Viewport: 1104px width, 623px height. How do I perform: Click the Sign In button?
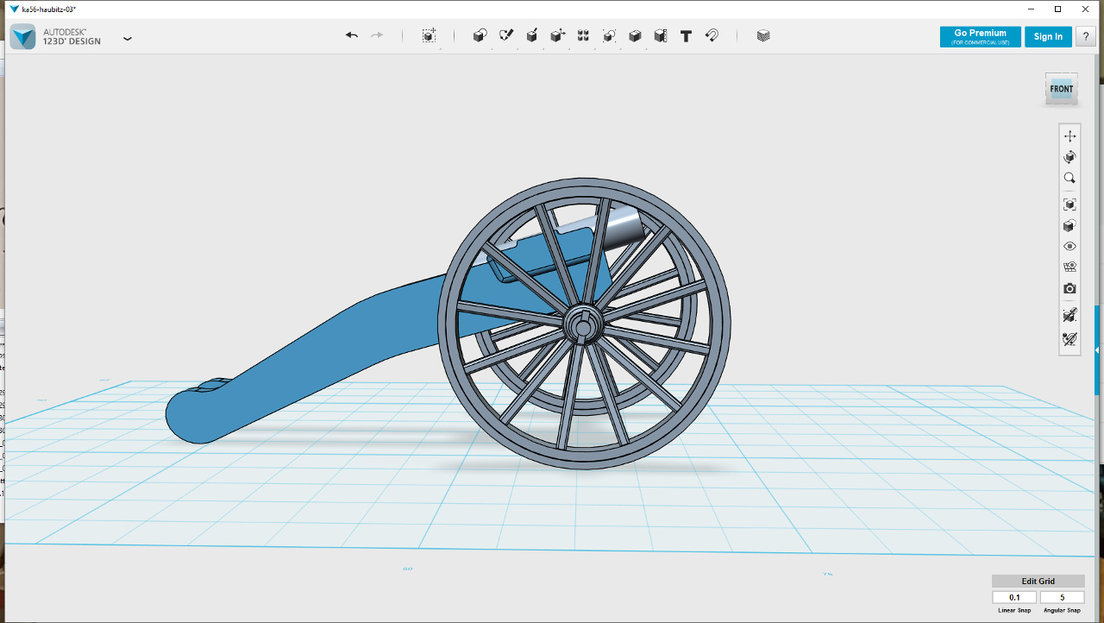[x=1048, y=36]
